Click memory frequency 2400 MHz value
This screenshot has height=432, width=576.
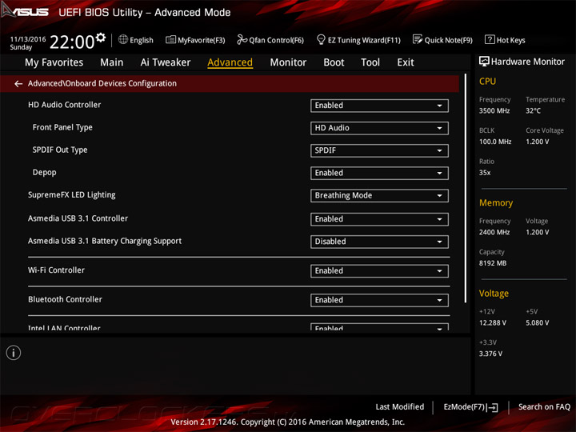click(x=494, y=232)
